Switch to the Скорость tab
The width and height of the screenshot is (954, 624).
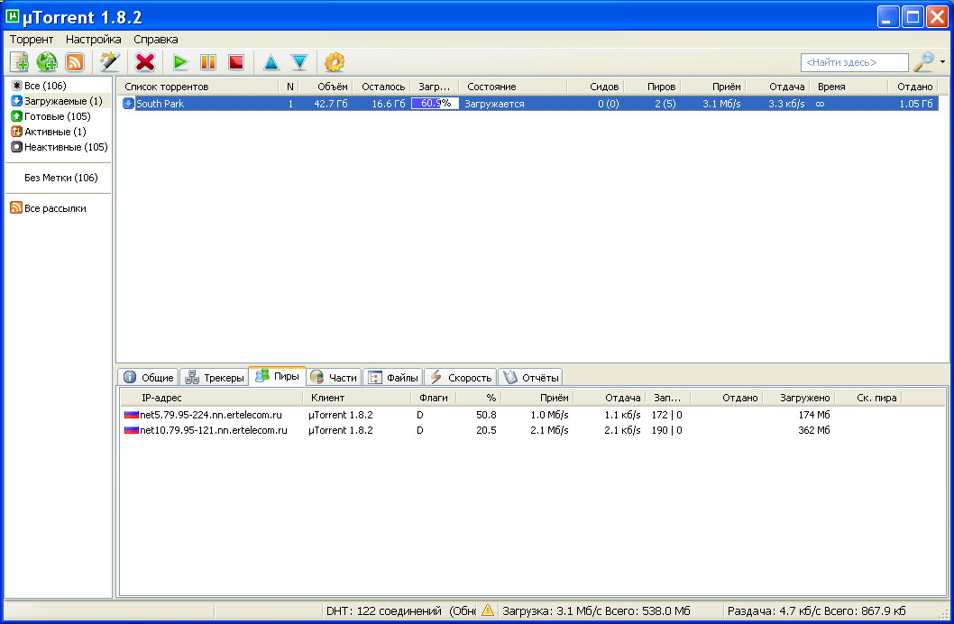[461, 378]
